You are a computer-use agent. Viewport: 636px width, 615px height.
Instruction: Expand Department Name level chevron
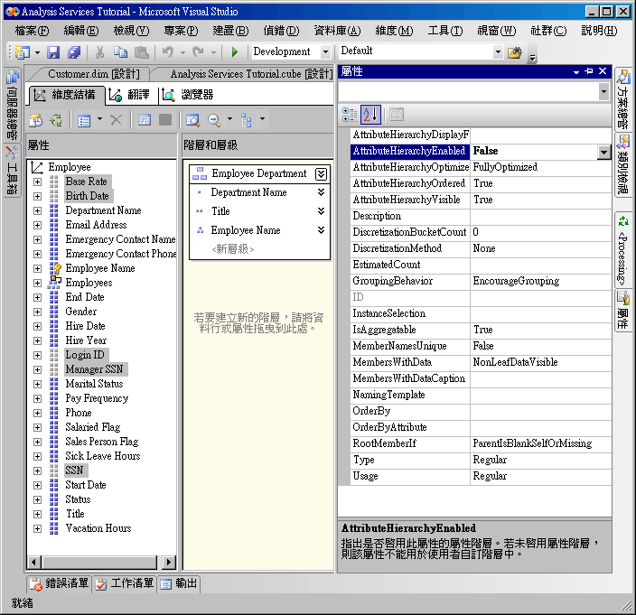point(321,192)
